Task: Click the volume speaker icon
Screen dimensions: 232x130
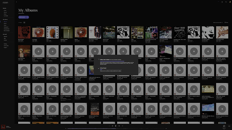Action: coord(229,126)
